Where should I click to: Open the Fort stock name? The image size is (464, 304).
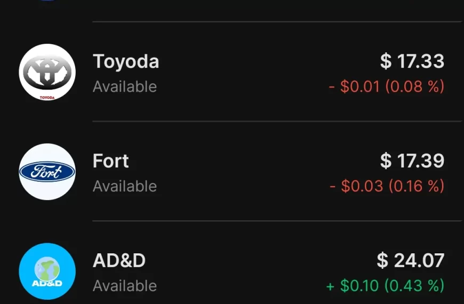[x=111, y=161]
